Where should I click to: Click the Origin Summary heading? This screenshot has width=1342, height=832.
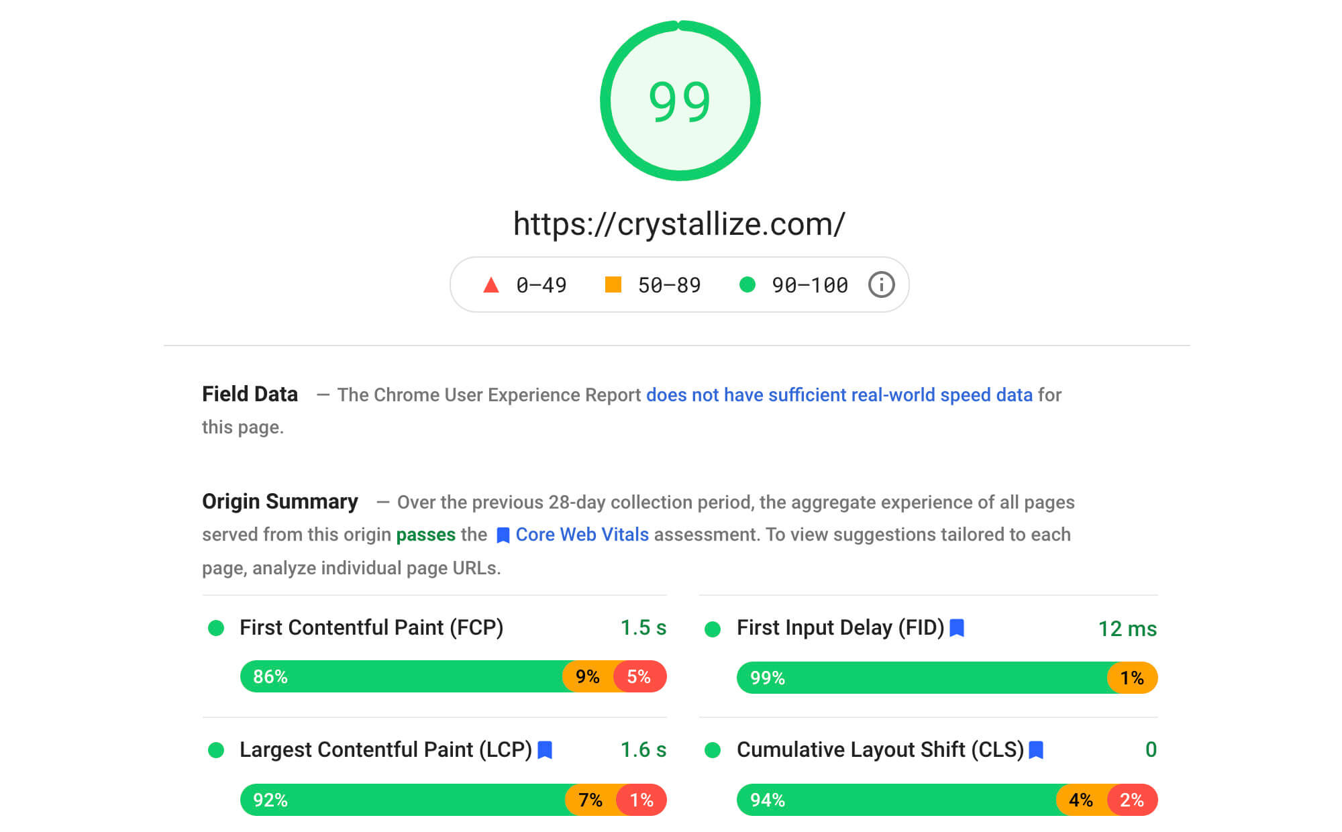280,502
